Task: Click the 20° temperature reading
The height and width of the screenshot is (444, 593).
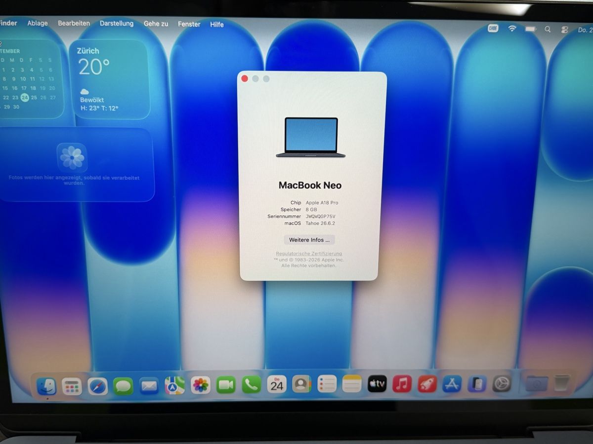Action: point(94,67)
